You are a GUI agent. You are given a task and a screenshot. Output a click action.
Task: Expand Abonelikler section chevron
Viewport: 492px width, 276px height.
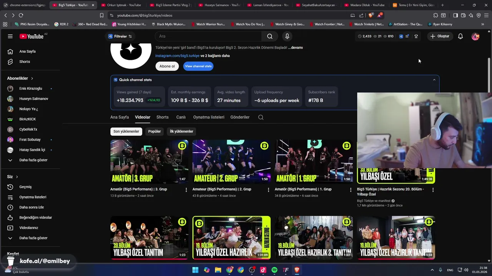[x=32, y=79]
